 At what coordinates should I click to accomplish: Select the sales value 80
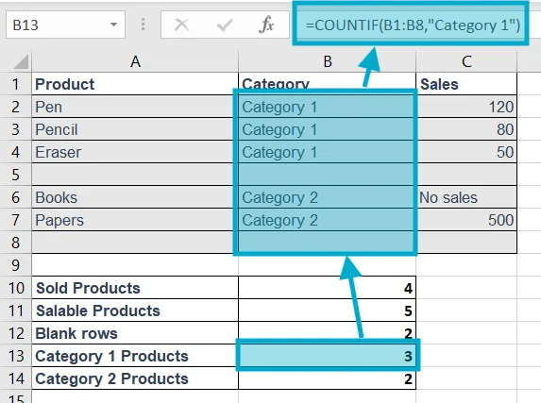(466, 129)
